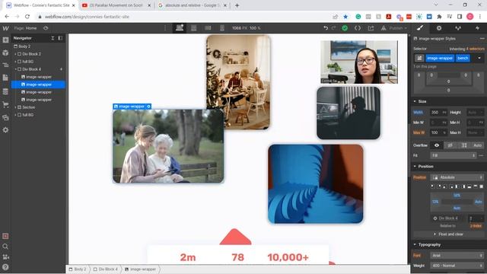This screenshot has width=487, height=274.
Task: Open the CMS Collections panel
Action: pyautogui.click(x=5, y=91)
